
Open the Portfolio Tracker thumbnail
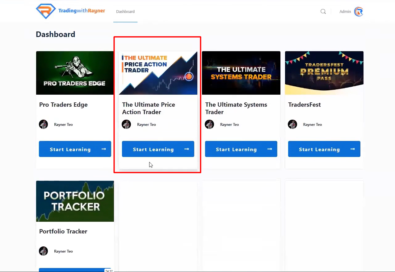coord(75,201)
